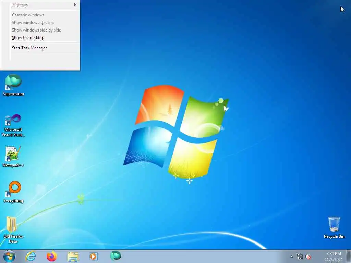Click the network status tray icon
The image size is (351, 263).
[x=300, y=257]
